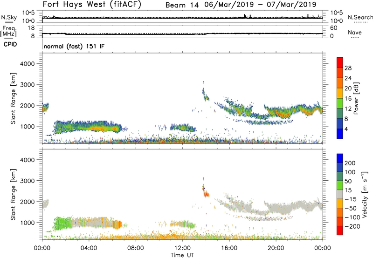Click the '60' tick on the Nave axis
Viewport: 373px width, 258px height.
pos(333,28)
